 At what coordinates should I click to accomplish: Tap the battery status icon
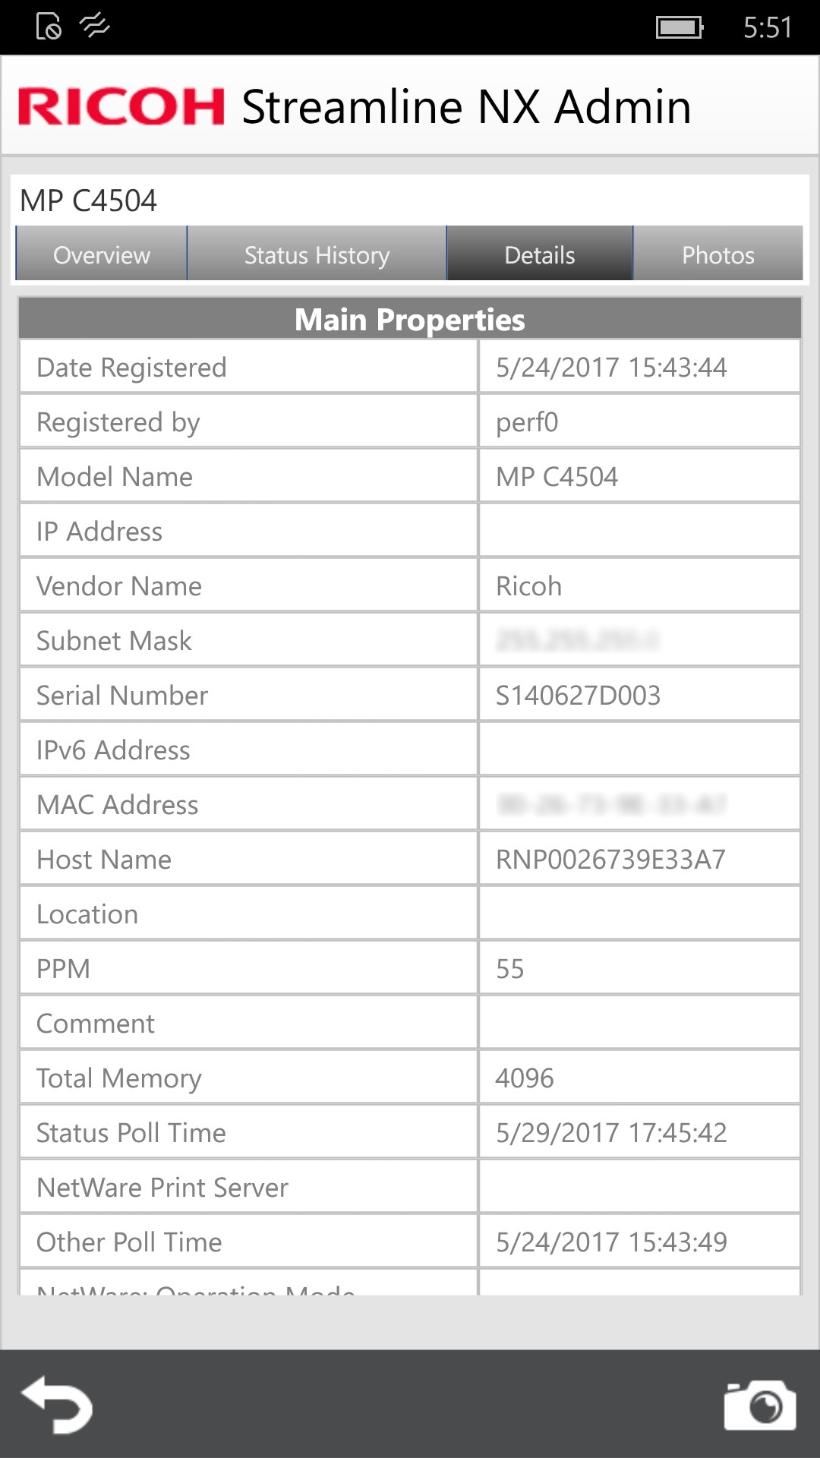click(x=680, y=28)
